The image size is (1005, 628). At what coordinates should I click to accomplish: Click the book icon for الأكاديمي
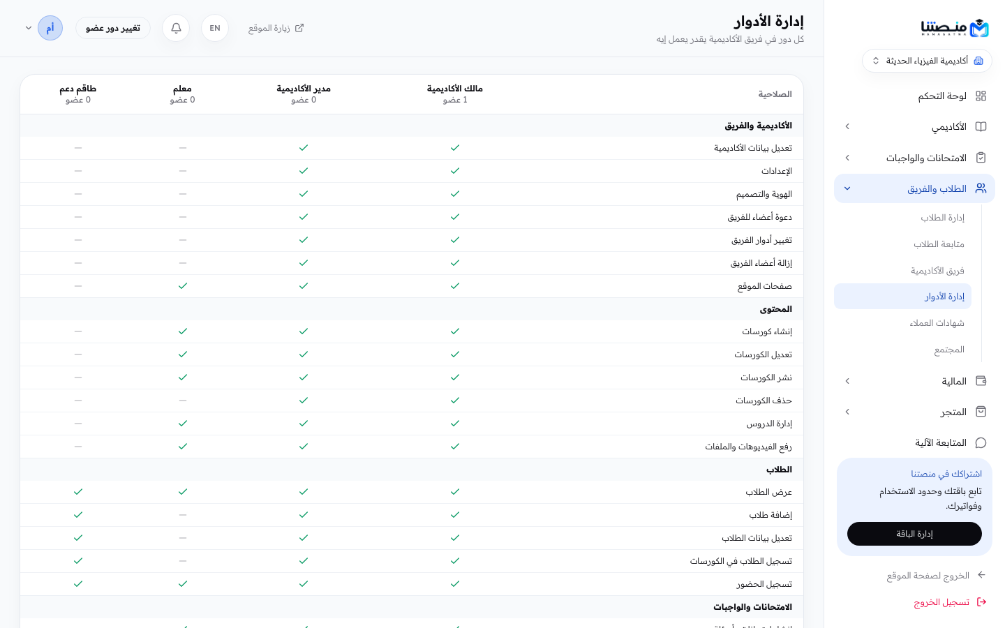coord(981,127)
